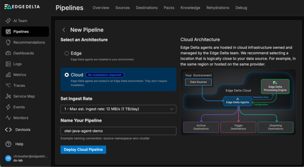Click the AI Team sparkle icon

point(8,21)
